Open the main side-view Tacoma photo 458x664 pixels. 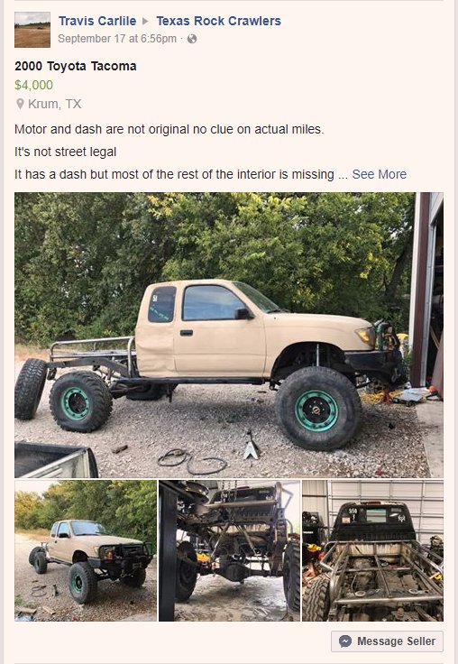pyautogui.click(x=229, y=335)
